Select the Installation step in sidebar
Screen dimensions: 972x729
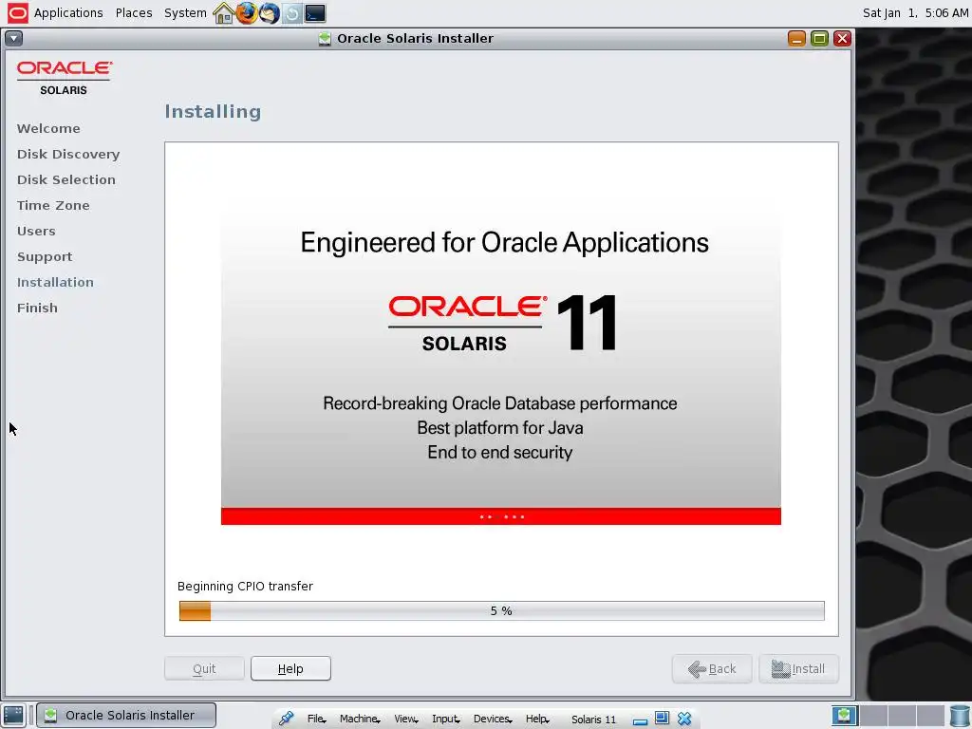(55, 282)
